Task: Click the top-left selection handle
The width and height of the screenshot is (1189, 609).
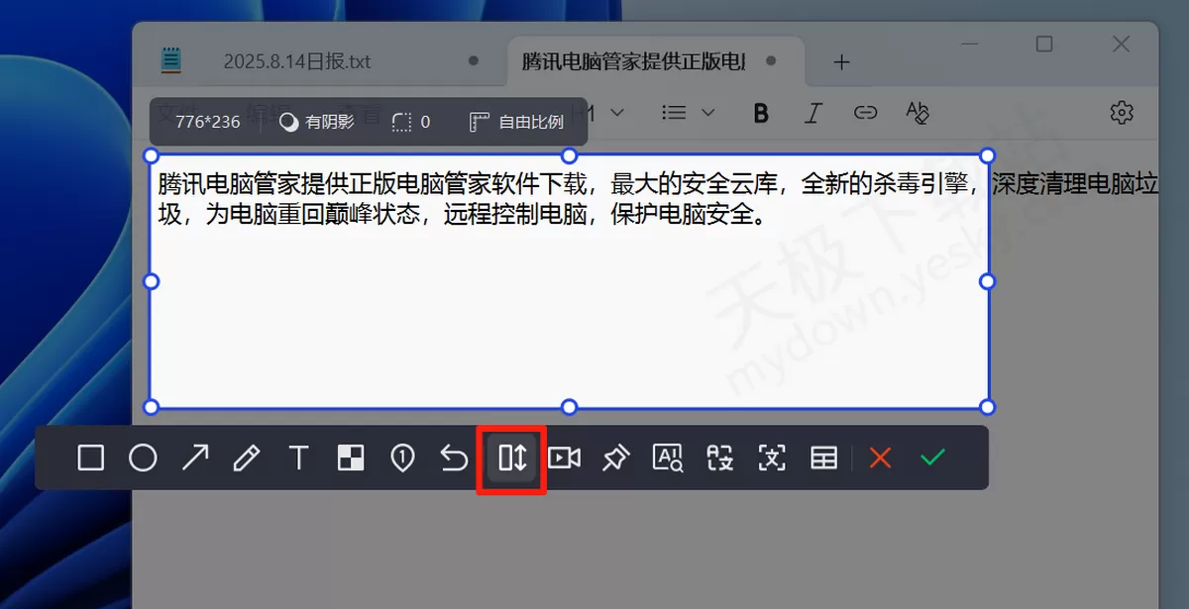Action: pos(152,155)
